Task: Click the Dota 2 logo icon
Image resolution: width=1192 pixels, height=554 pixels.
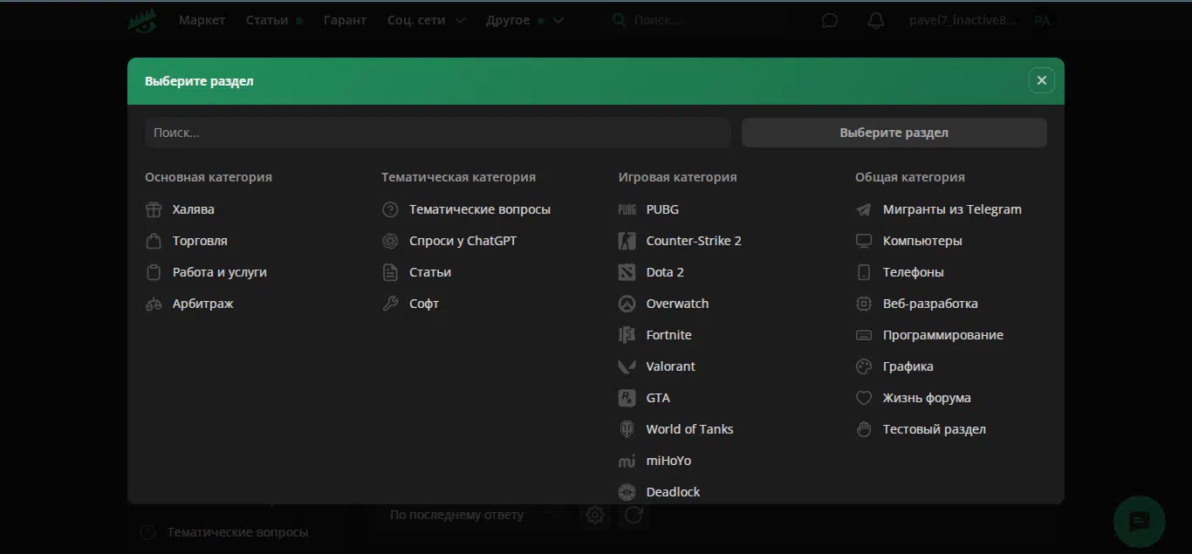Action: [x=627, y=272]
